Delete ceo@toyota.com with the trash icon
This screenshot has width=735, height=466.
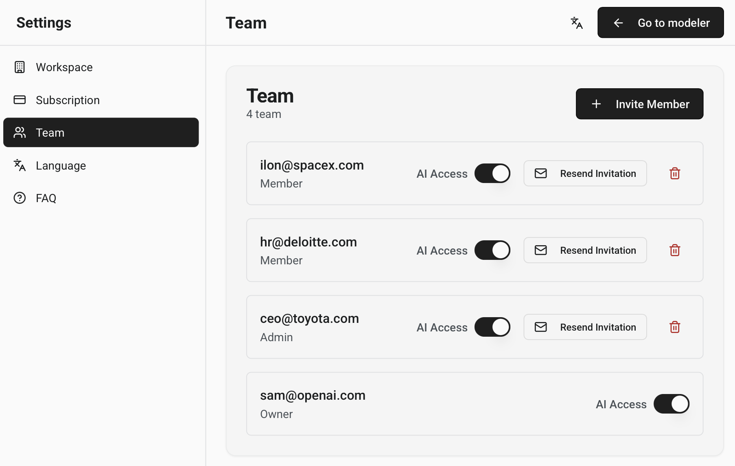[675, 327]
